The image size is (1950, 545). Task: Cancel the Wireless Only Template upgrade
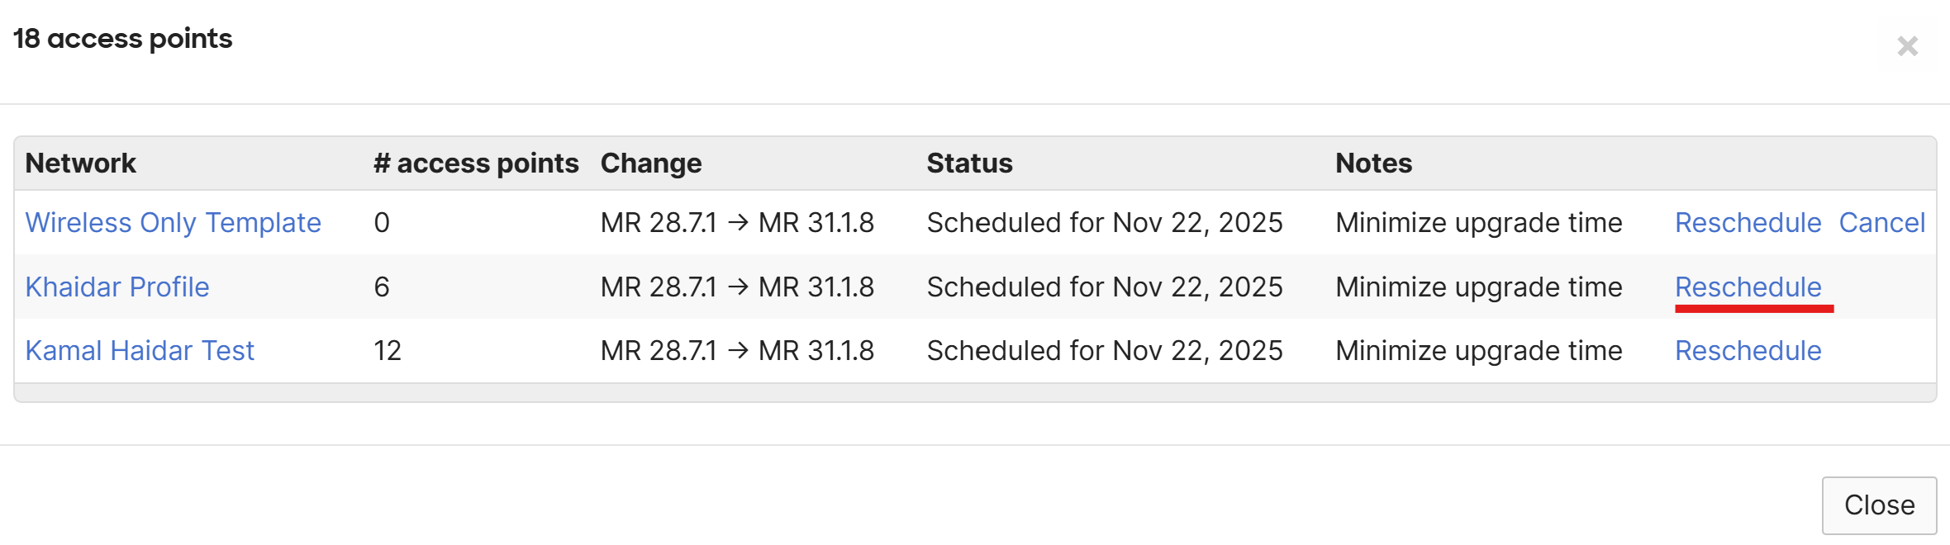point(1882,222)
